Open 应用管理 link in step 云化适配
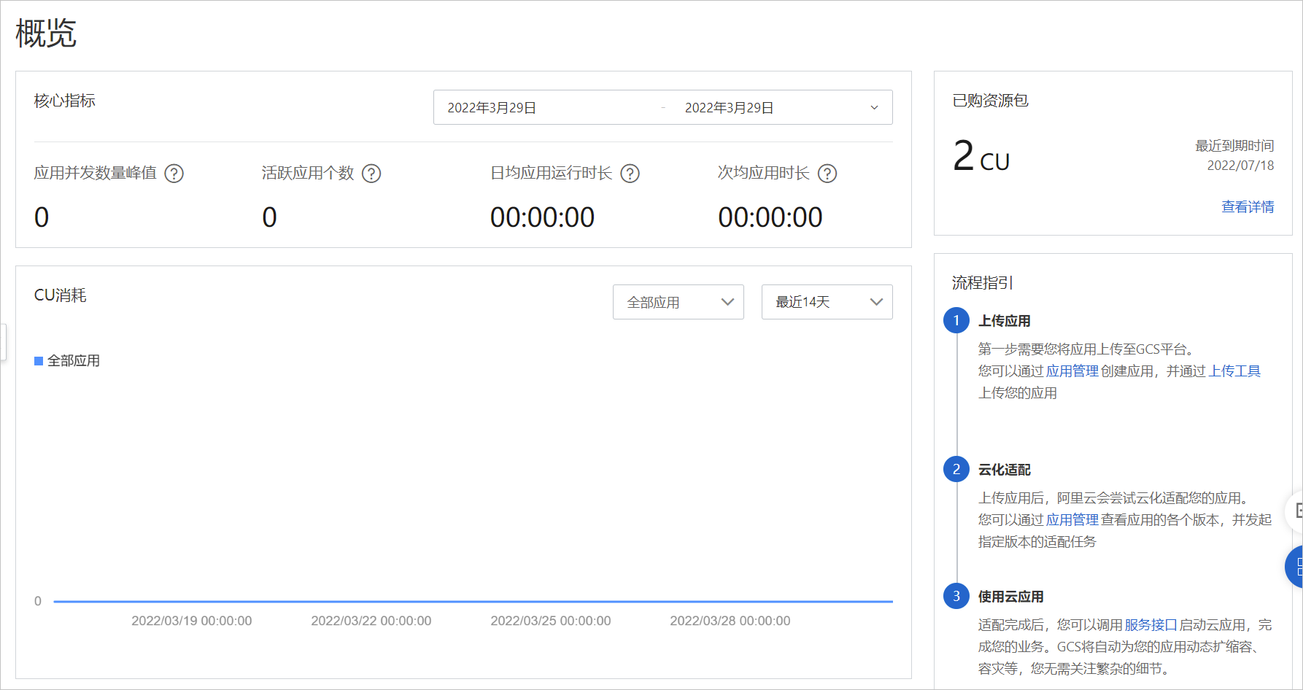The width and height of the screenshot is (1303, 690). click(x=1072, y=520)
